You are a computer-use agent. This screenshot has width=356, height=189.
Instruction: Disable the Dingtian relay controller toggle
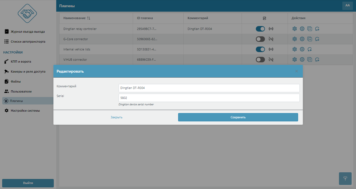click(260, 29)
